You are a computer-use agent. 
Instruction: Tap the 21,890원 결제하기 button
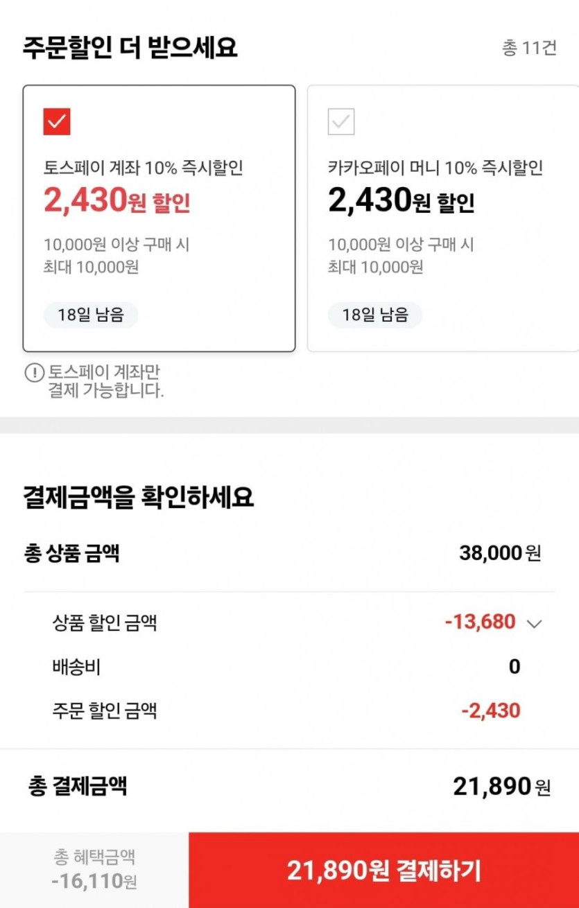(x=383, y=871)
